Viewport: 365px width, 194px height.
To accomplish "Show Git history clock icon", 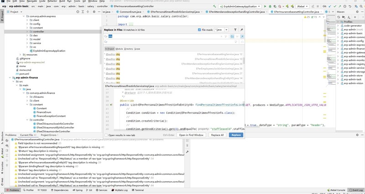I will click(345, 6).
